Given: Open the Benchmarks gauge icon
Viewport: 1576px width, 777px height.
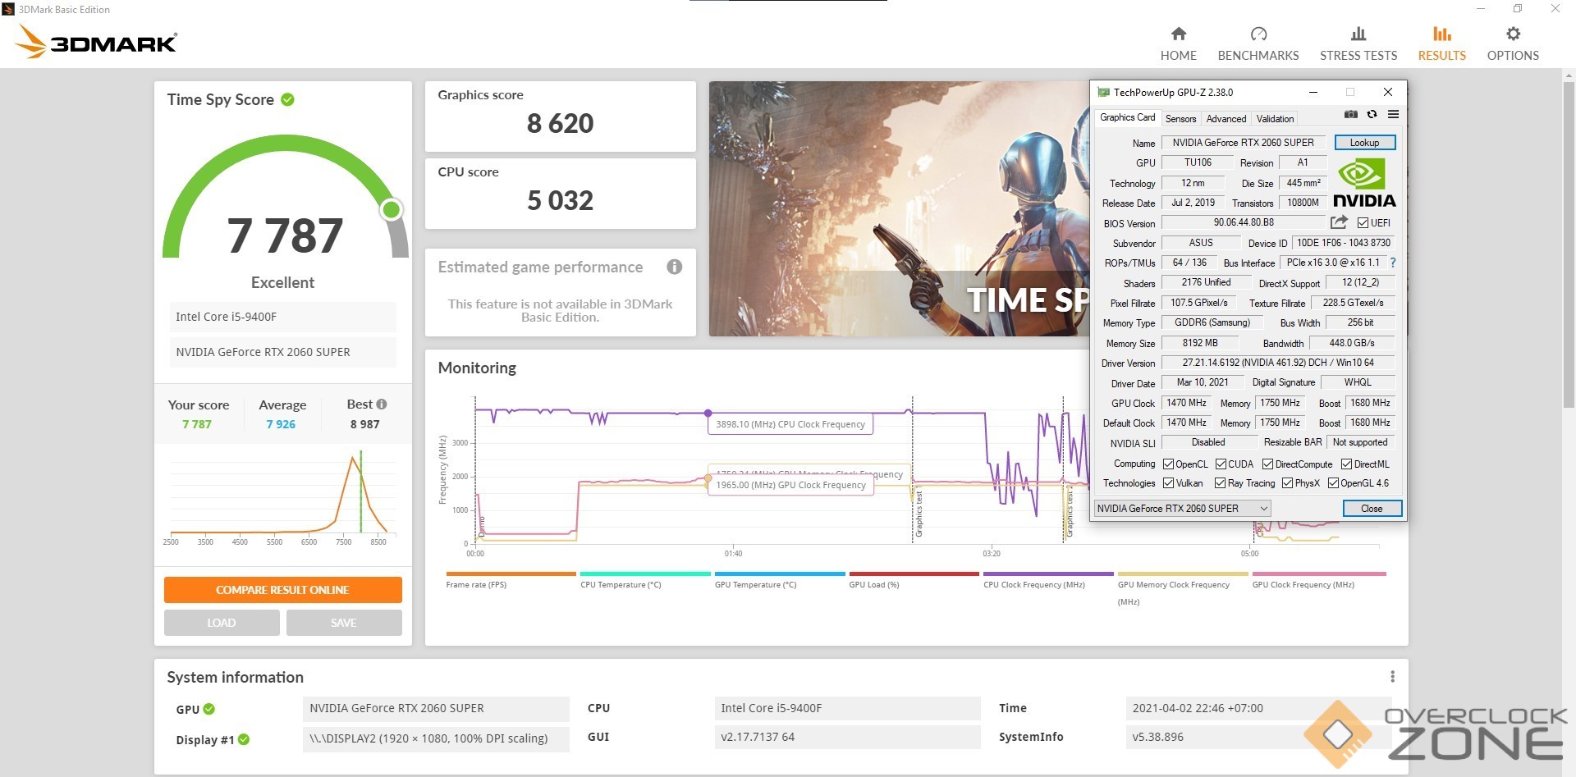Looking at the screenshot, I should pyautogui.click(x=1258, y=34).
